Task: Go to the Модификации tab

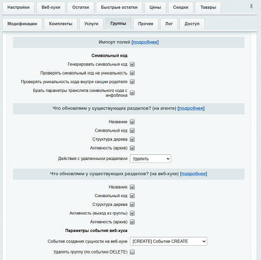Action: [x=22, y=24]
